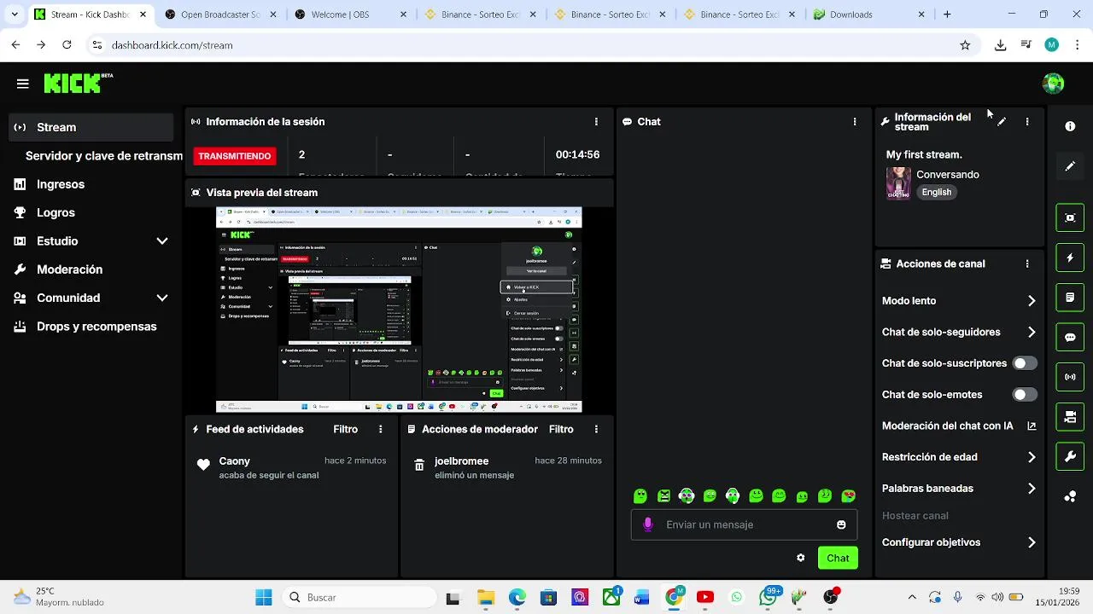The width and height of the screenshot is (1093, 614).
Task: Click the browser address bar URL
Action: 172,45
